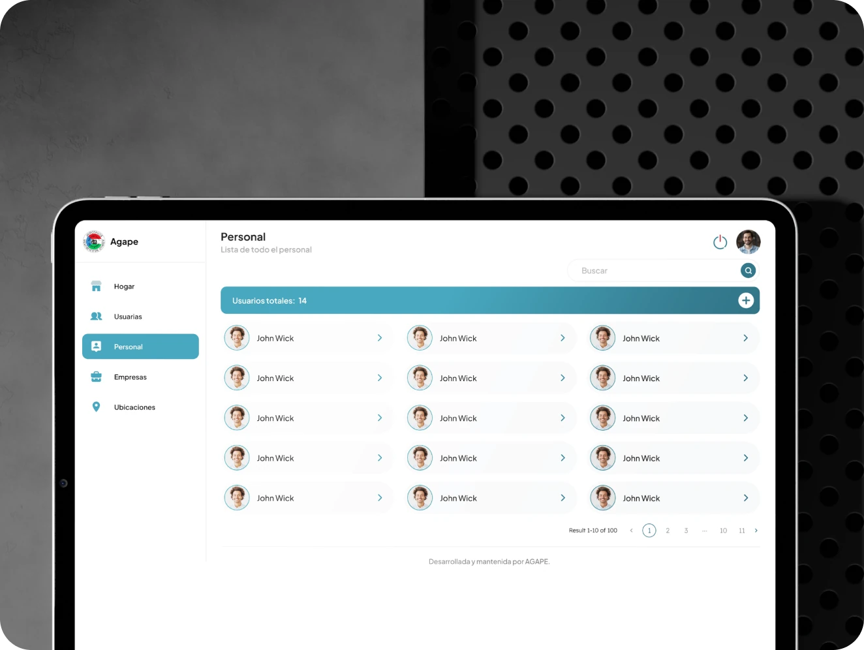This screenshot has width=864, height=650.
Task: Expand the first John Wick card chevron
Action: pyautogui.click(x=380, y=338)
